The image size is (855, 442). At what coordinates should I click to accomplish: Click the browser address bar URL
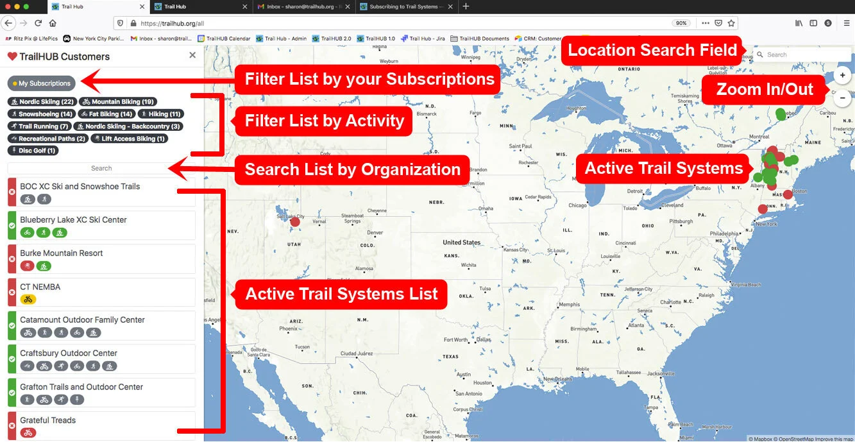click(172, 22)
